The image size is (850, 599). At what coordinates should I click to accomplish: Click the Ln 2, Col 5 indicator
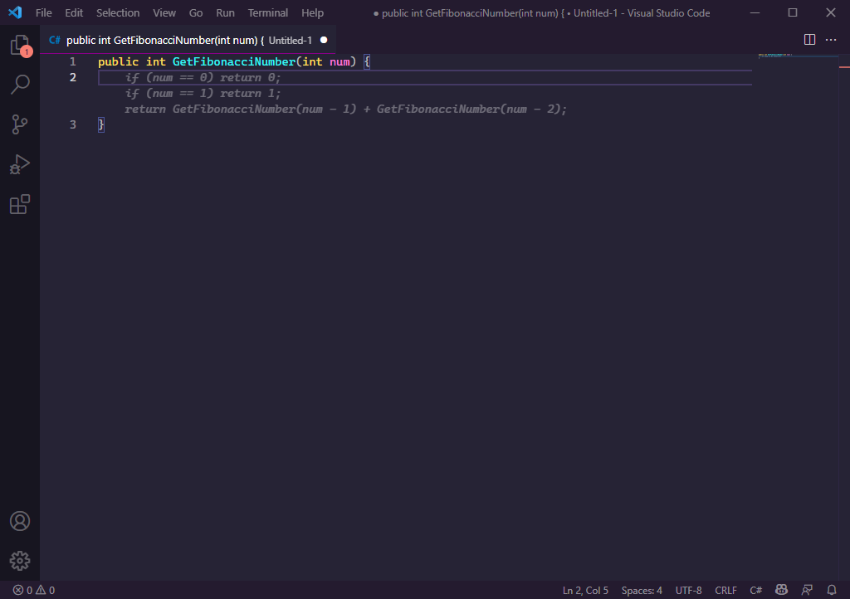click(x=585, y=590)
